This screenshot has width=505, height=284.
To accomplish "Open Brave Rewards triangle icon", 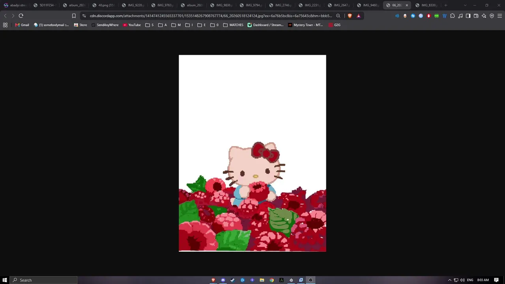I will click(x=358, y=16).
